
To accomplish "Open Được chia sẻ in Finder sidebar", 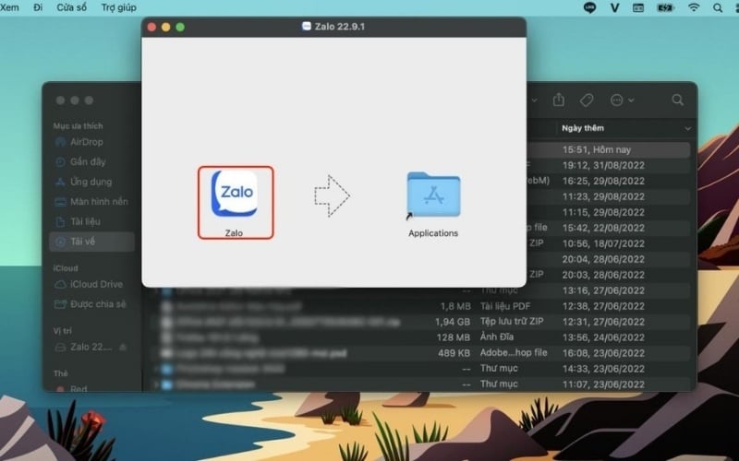I will pyautogui.click(x=92, y=304).
